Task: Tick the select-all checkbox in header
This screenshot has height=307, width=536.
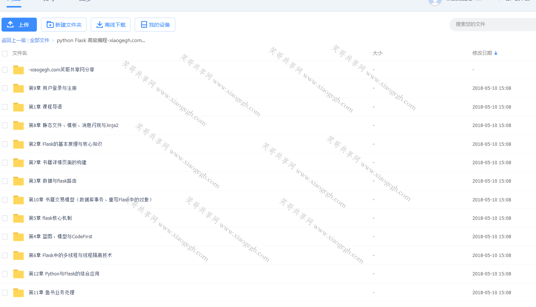Action: coord(5,53)
